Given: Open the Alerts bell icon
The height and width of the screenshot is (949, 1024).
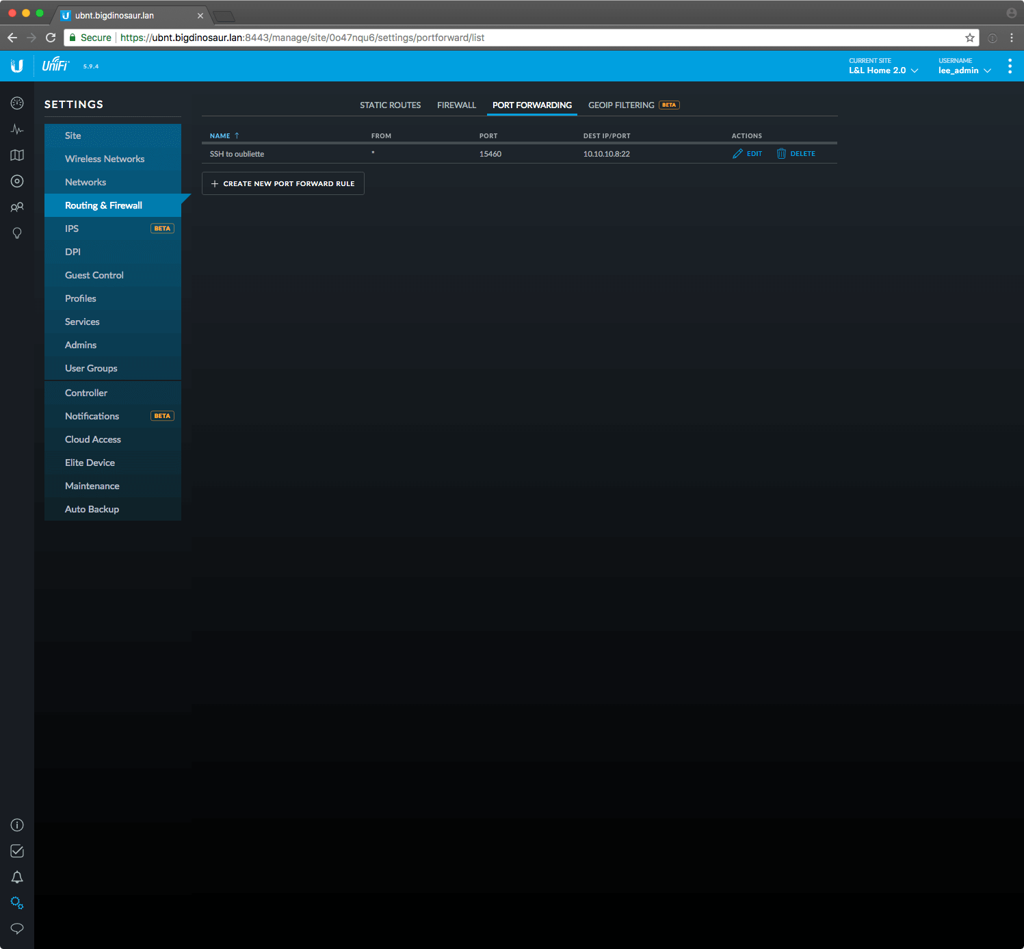Looking at the screenshot, I should click(17, 877).
